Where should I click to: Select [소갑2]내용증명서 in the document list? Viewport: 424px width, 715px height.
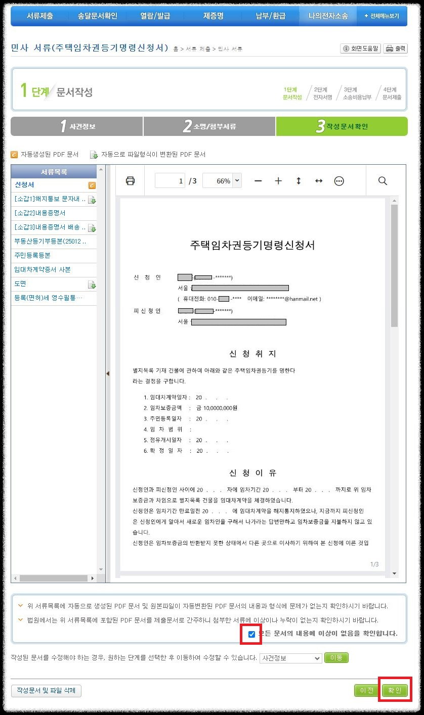[40, 213]
